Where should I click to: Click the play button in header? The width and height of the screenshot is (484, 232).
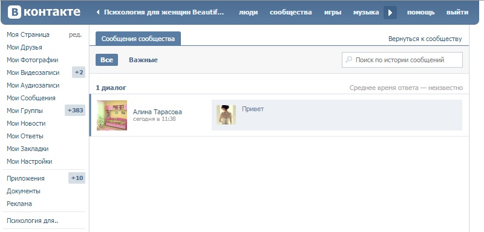(x=390, y=13)
